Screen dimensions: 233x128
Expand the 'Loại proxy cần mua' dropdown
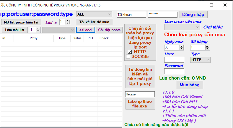(x=182, y=27)
